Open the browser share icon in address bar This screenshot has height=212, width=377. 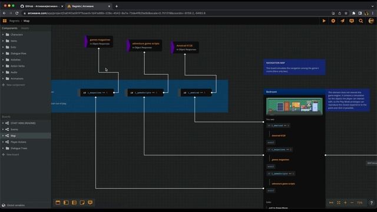(339, 13)
